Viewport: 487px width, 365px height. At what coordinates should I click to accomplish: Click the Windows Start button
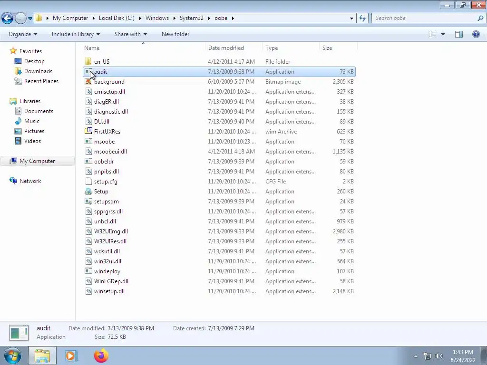(13, 355)
